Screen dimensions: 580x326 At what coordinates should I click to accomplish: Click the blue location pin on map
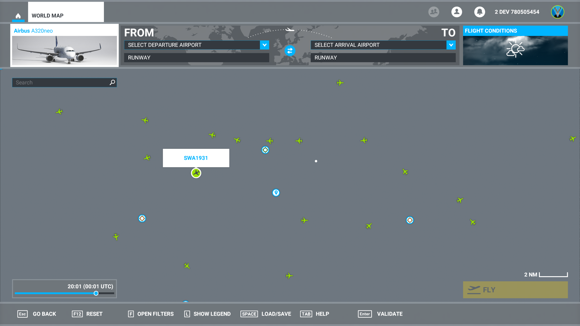(276, 193)
